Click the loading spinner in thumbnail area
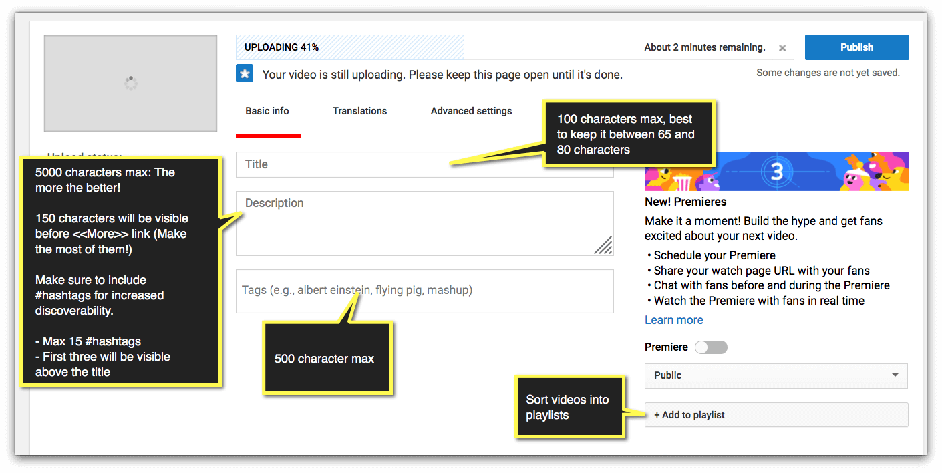The width and height of the screenshot is (942, 473). coord(130,83)
